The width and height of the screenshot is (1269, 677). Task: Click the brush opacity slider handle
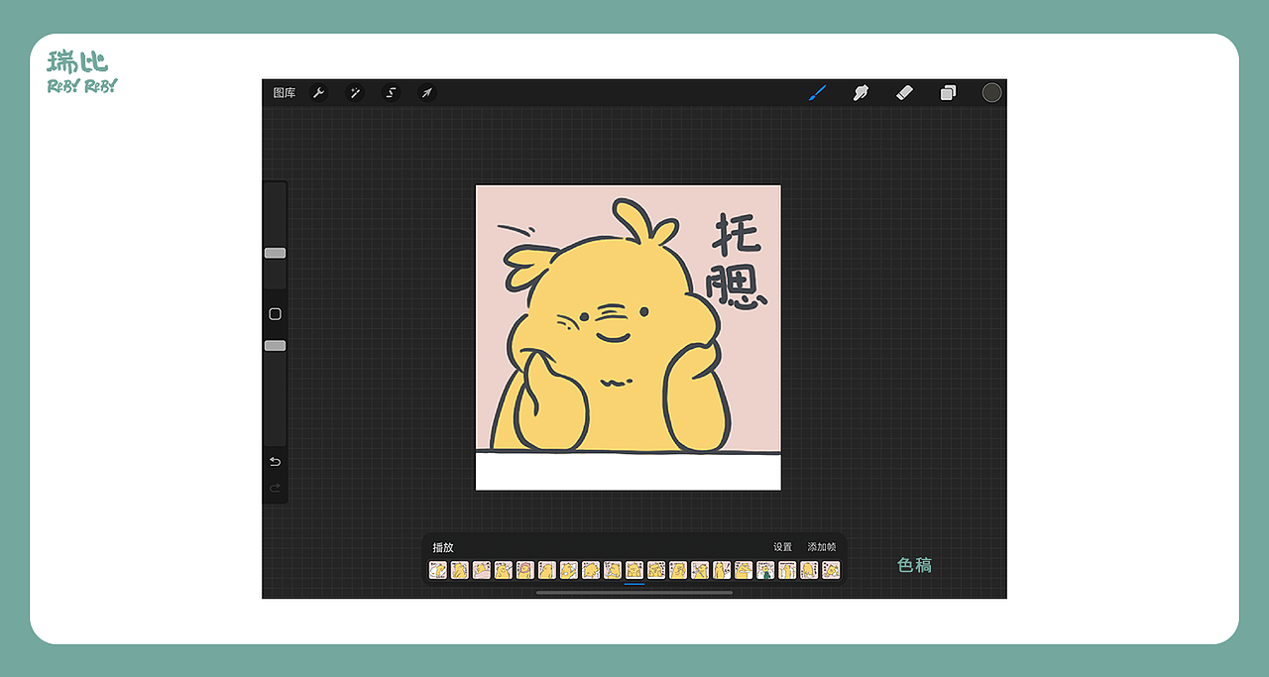(275, 346)
